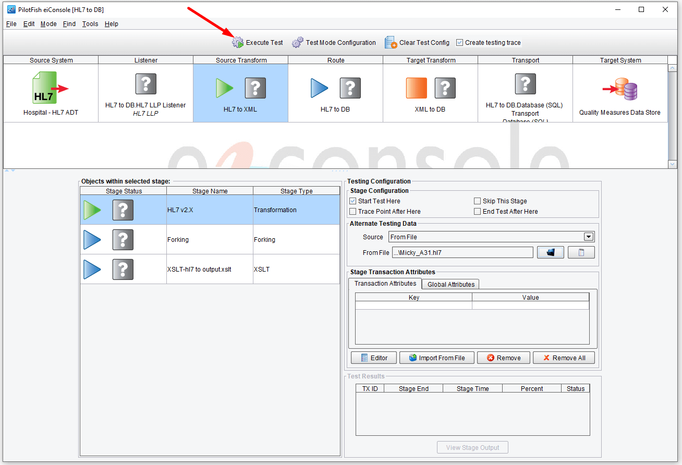Click the View Stage Output button

click(472, 447)
